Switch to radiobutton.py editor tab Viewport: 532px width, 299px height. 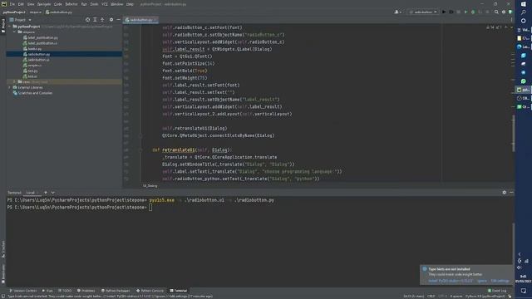[140, 20]
